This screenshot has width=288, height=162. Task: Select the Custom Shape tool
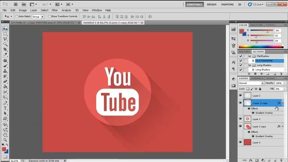5,118
